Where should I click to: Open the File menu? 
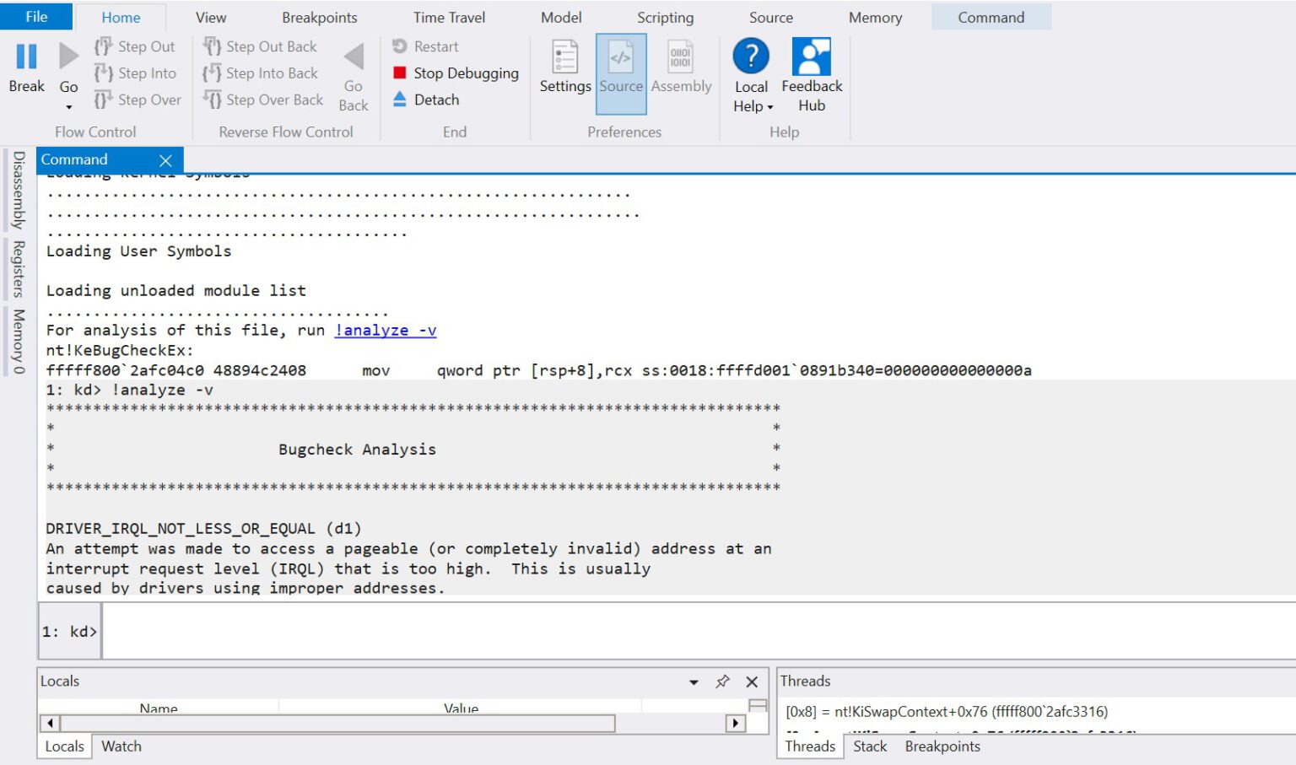point(36,17)
